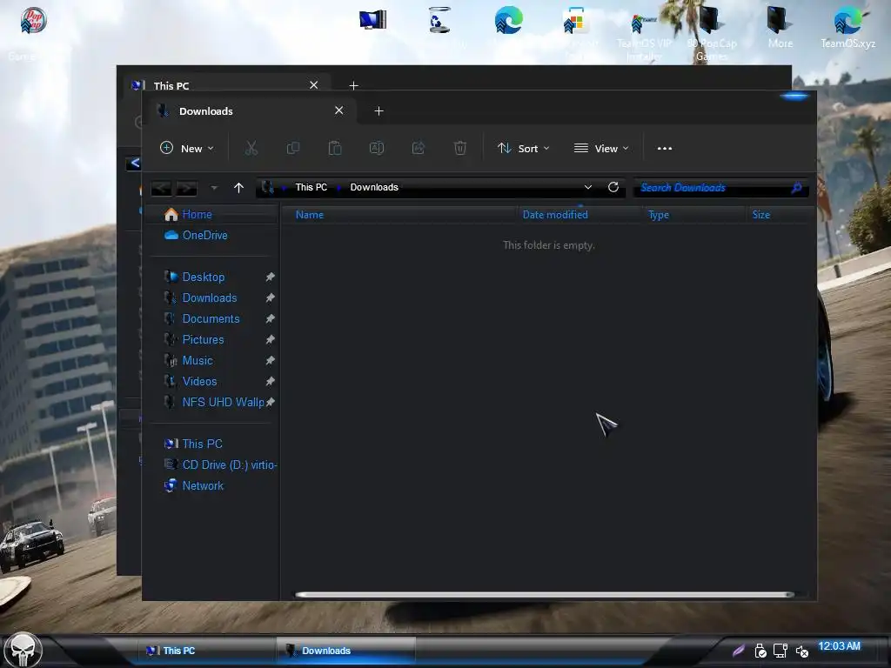
Task: Refresh the Downloads folder view
Action: [613, 187]
